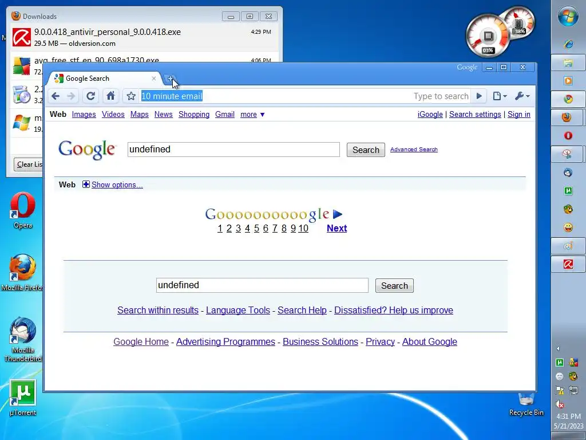586x440 pixels.
Task: Click the Show options link
Action: pyautogui.click(x=117, y=185)
